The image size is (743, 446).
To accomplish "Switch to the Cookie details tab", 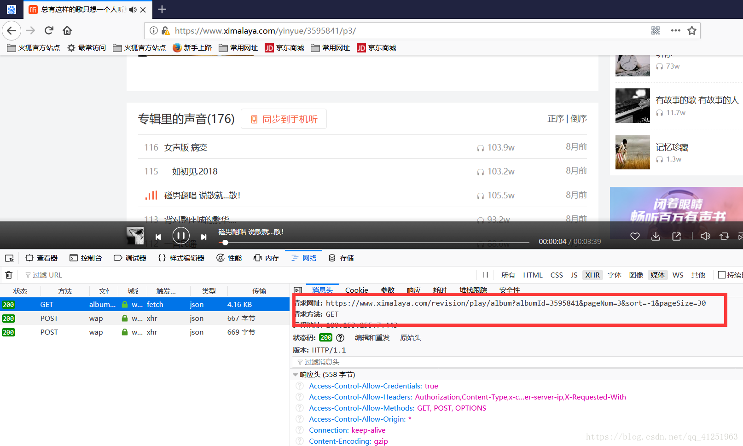I will pos(357,290).
